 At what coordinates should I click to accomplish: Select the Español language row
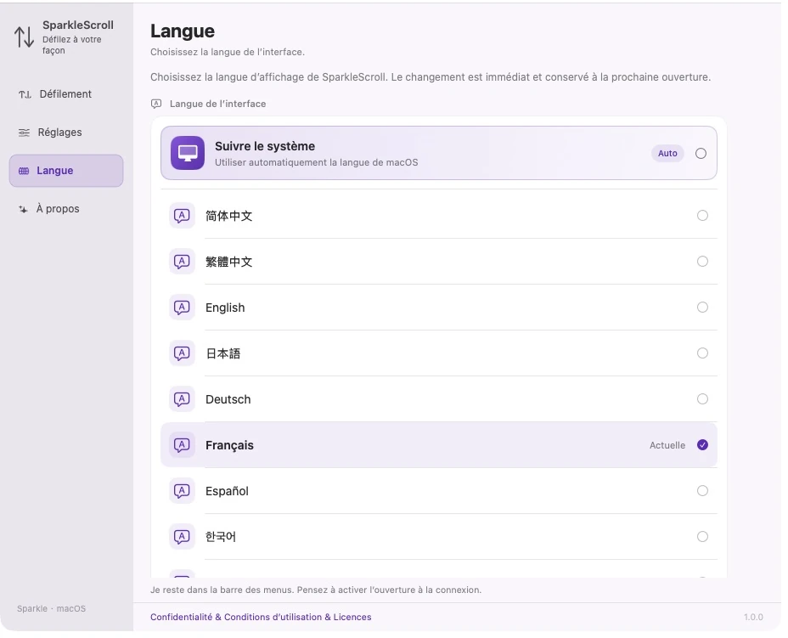[x=439, y=491]
